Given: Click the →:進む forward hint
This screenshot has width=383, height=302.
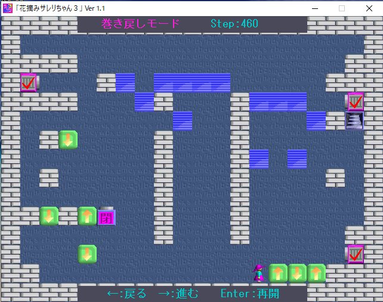Looking at the screenshot, I should pyautogui.click(x=177, y=294).
